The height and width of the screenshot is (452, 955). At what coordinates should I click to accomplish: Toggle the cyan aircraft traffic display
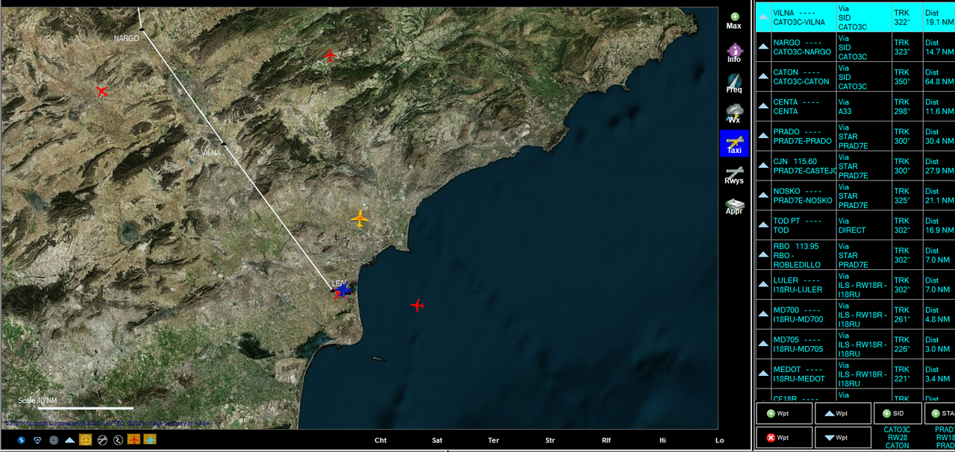[x=150, y=440]
